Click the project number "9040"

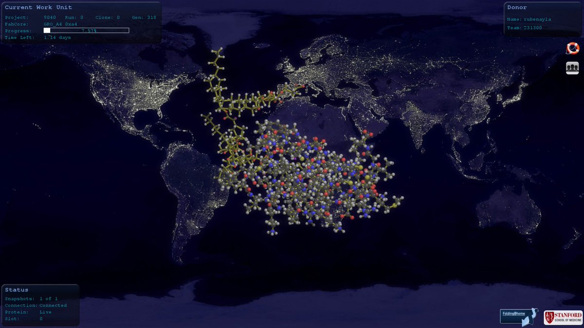coord(50,17)
